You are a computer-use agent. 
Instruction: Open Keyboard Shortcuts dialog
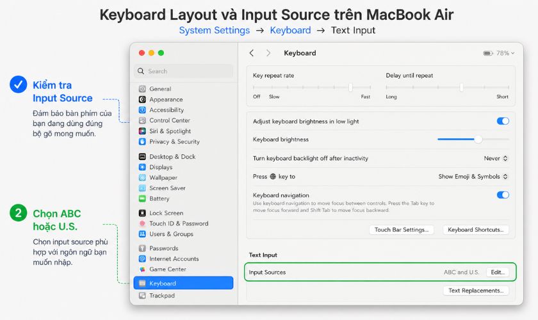[475, 230]
